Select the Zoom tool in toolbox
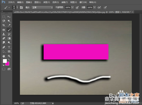 (9, 56)
